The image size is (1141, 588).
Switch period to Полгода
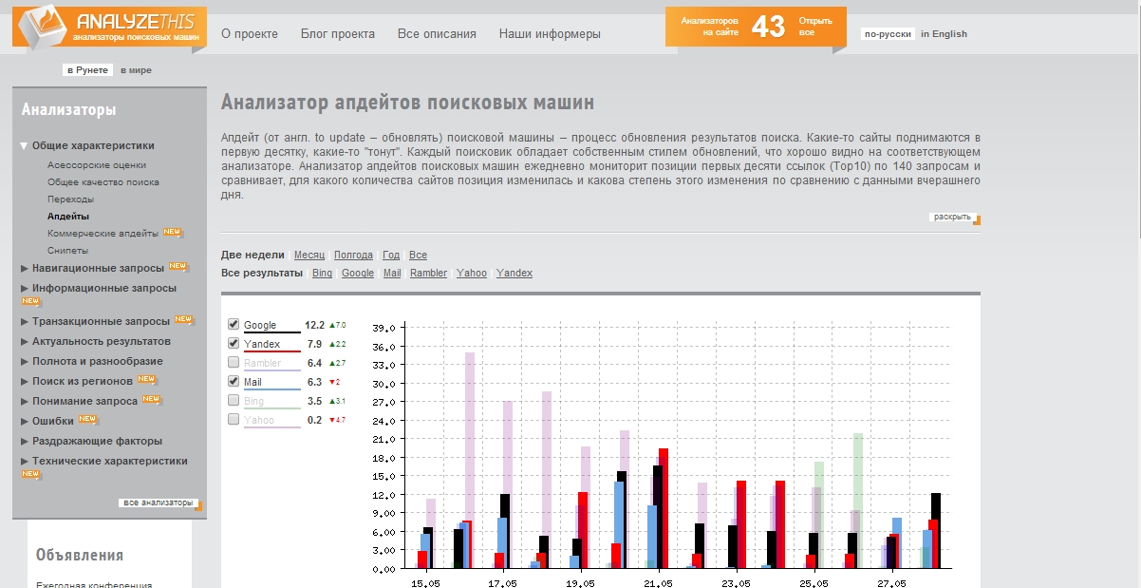tap(353, 256)
